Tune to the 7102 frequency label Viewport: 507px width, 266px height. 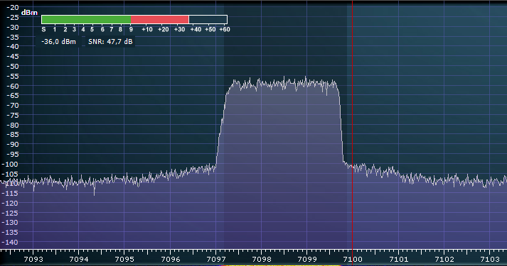(444, 259)
